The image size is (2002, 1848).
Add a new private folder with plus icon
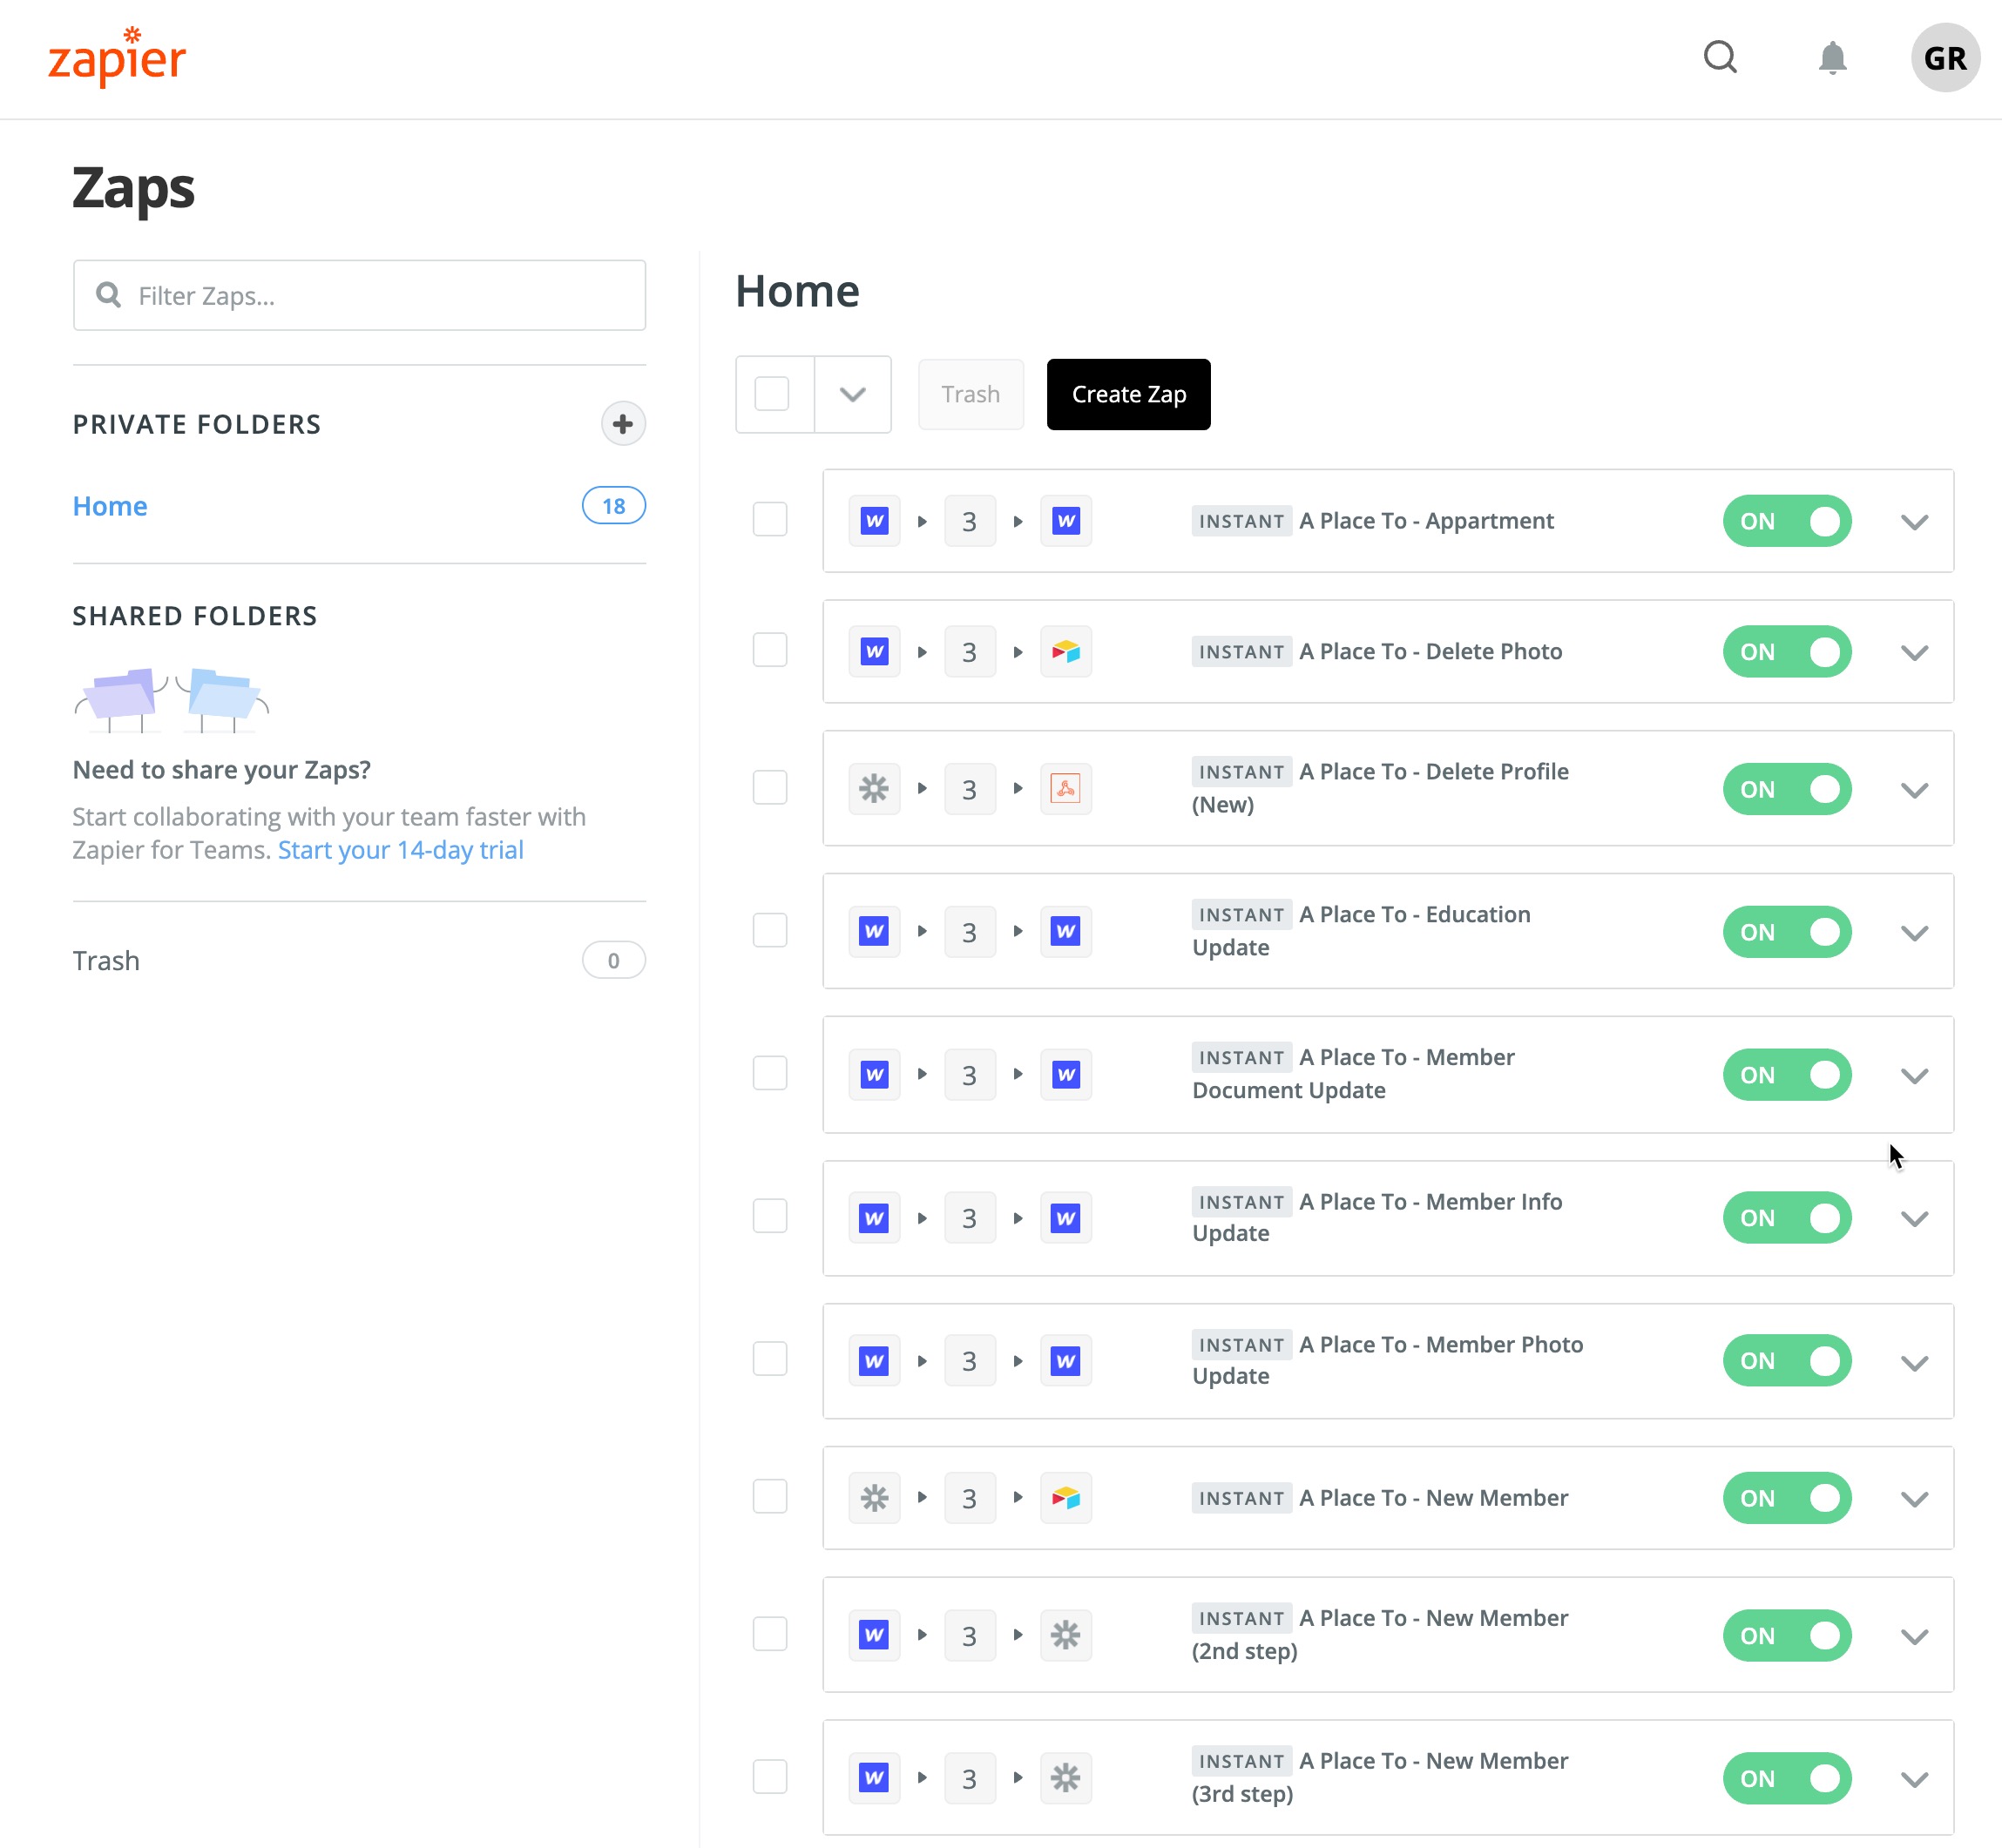pos(622,424)
